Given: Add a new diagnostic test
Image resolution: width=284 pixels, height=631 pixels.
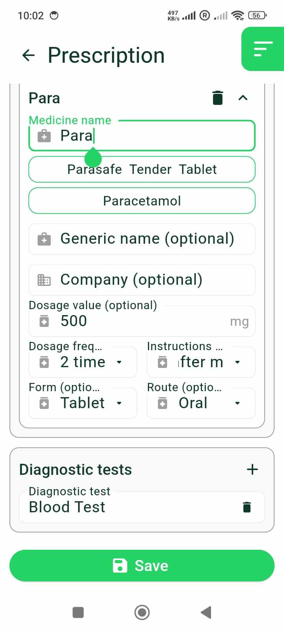Looking at the screenshot, I should point(252,469).
